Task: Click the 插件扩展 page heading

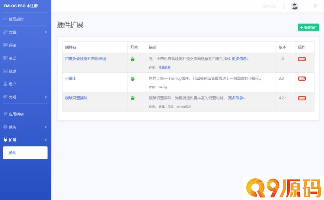Action: click(x=70, y=25)
